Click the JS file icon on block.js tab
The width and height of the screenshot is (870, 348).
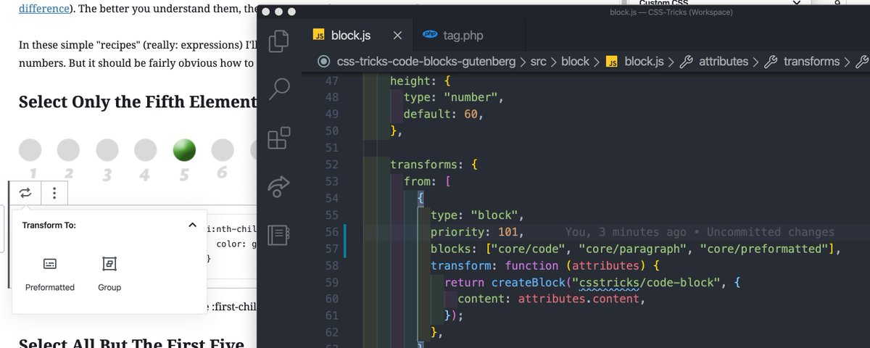pos(318,36)
